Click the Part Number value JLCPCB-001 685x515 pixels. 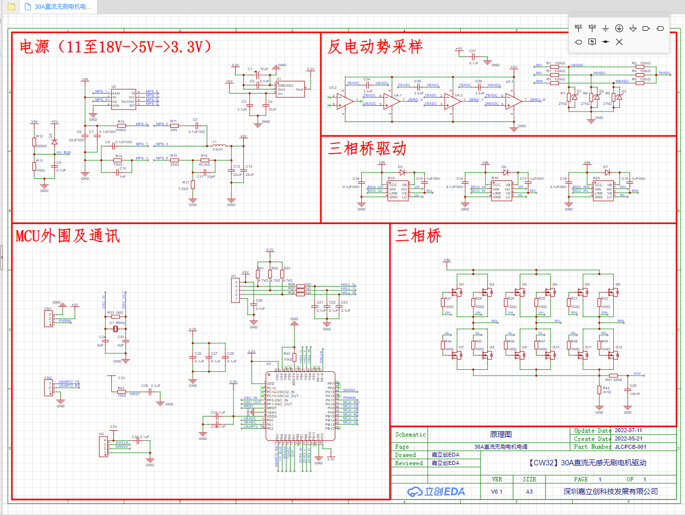tap(630, 447)
